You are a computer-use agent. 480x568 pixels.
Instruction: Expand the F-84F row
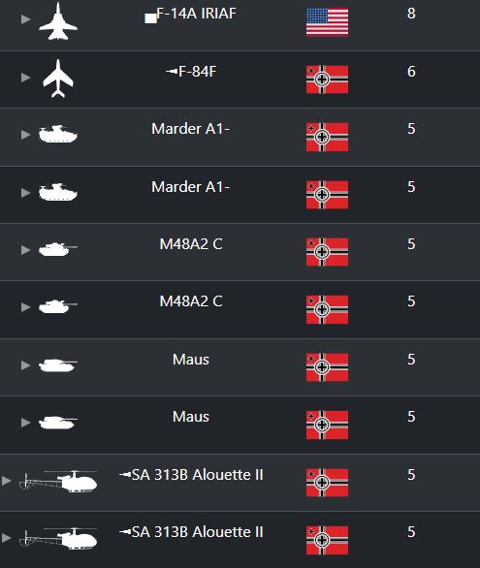click(x=25, y=78)
